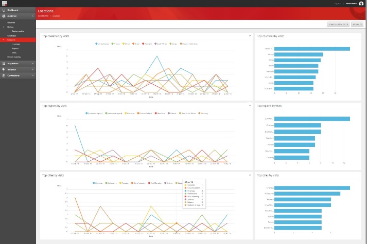The height and width of the screenshot is (244, 367).
Task: Open the Top countries by visits chart menu
Action: click(x=250, y=36)
